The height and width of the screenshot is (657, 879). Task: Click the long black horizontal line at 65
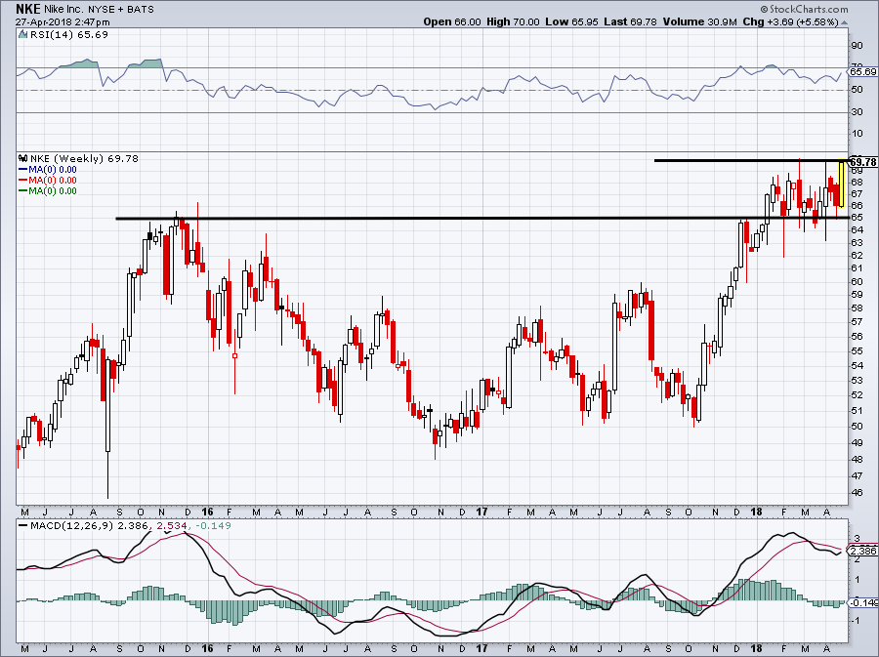(x=481, y=218)
